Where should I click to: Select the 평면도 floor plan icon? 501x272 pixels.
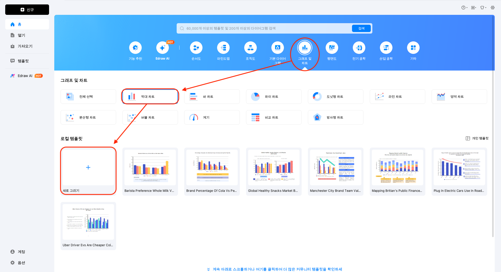(332, 48)
